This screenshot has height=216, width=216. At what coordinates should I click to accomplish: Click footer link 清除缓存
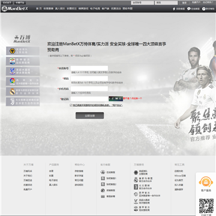pyautogui.click(x=179, y=190)
